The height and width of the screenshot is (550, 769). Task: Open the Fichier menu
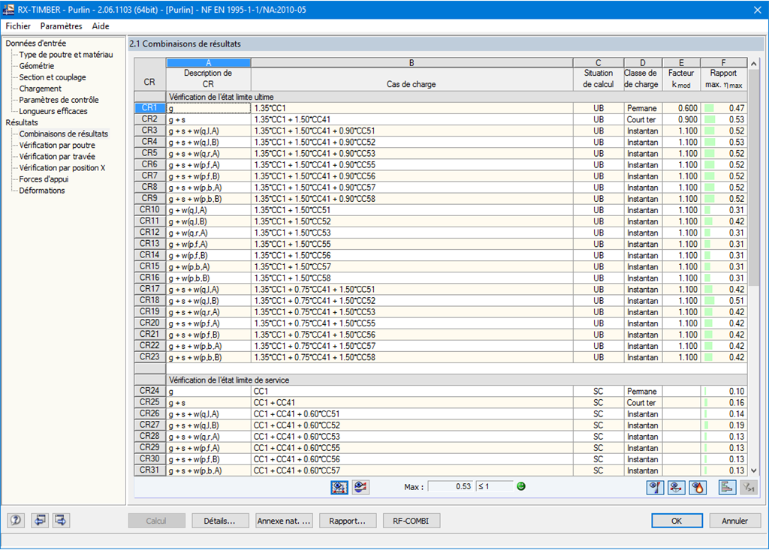18,26
